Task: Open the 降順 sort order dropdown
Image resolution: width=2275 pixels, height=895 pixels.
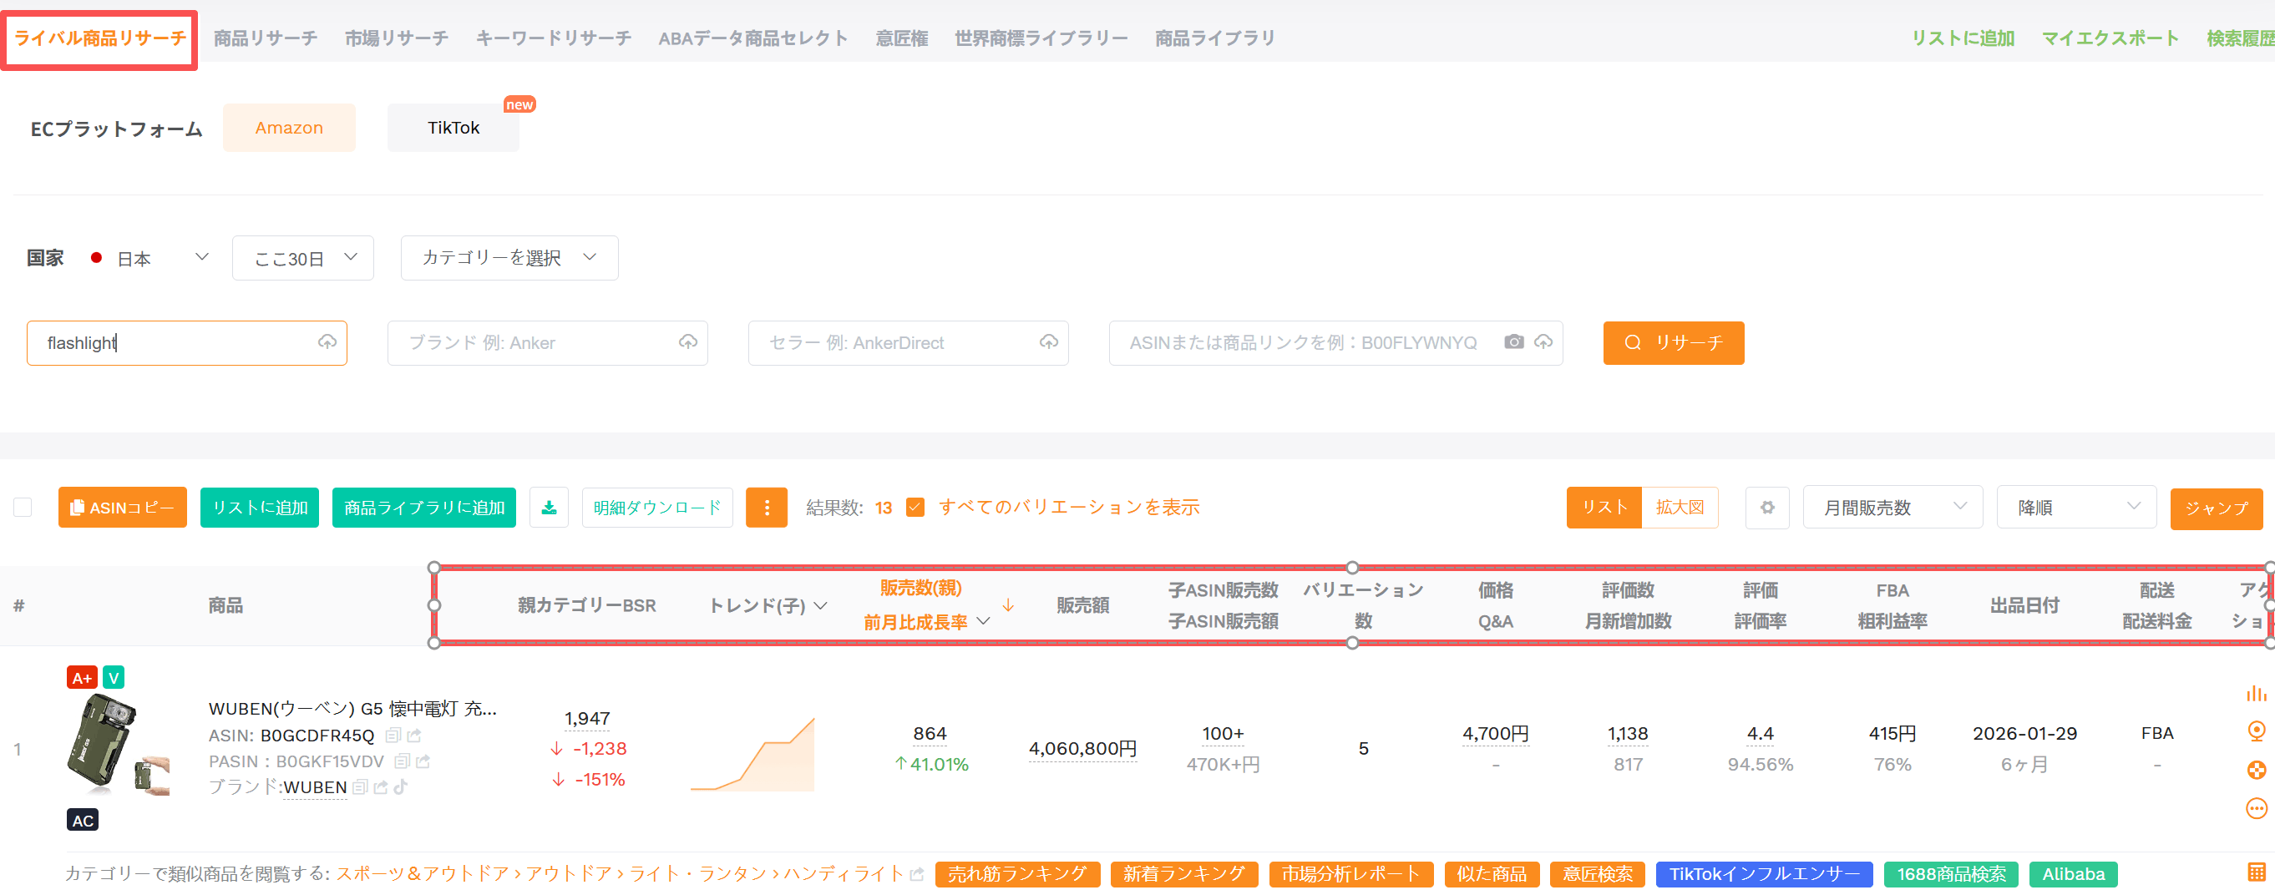Action: 2076,508
